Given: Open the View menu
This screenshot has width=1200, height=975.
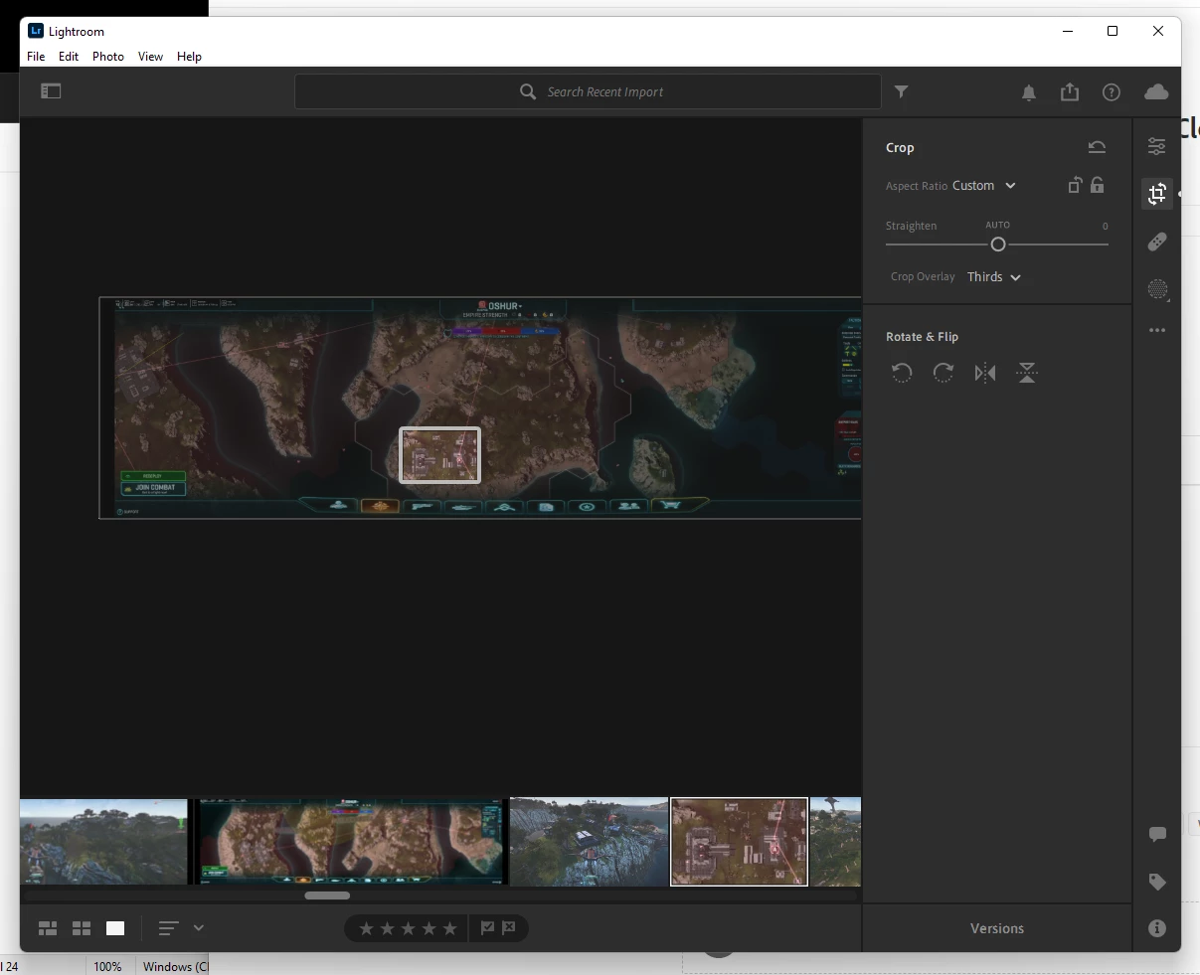Looking at the screenshot, I should click(150, 57).
